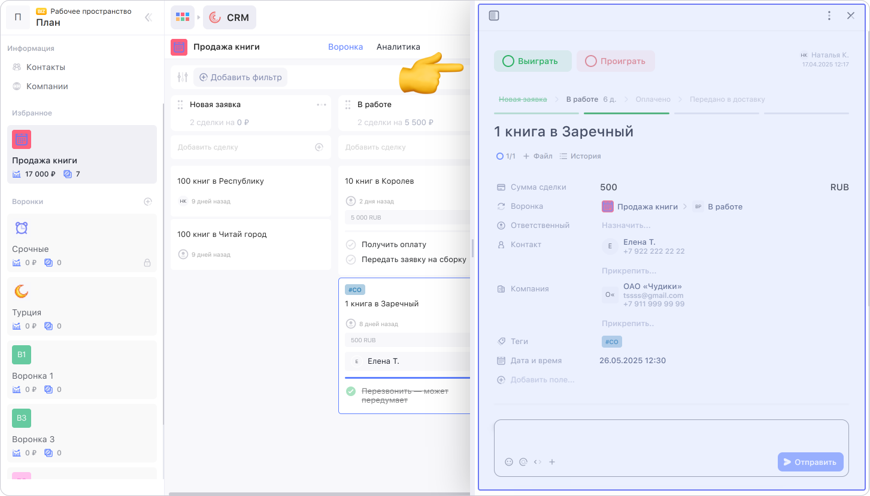Check Передать заявку на сборку task

351,259
